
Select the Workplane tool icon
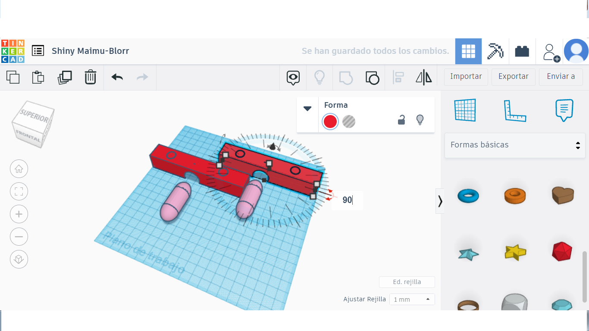click(x=465, y=110)
